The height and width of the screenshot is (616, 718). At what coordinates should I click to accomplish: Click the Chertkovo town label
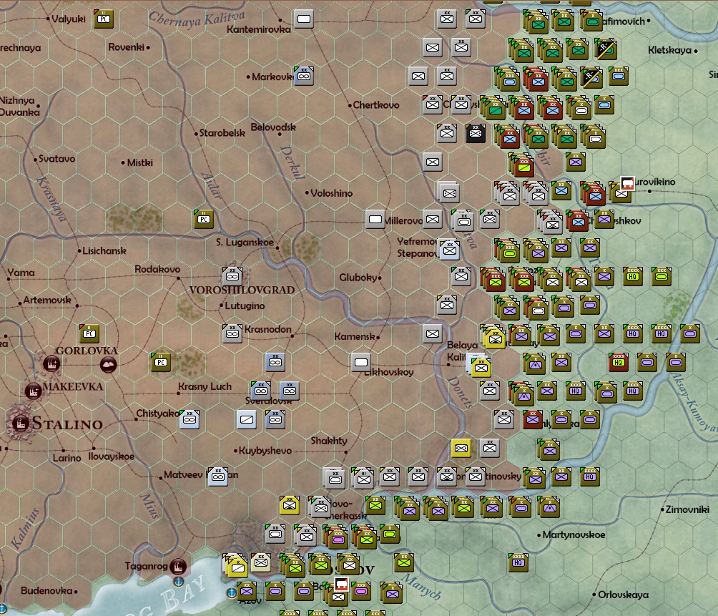click(x=376, y=105)
